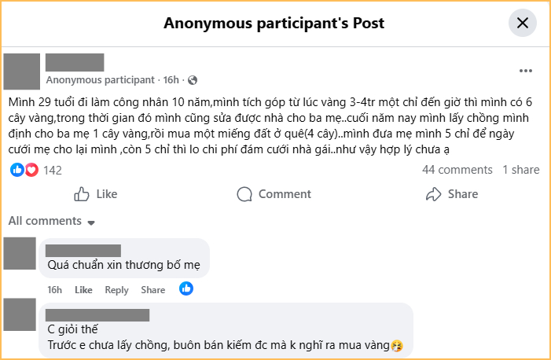Open the three-dot post options menu
The height and width of the screenshot is (360, 551).
click(x=526, y=72)
